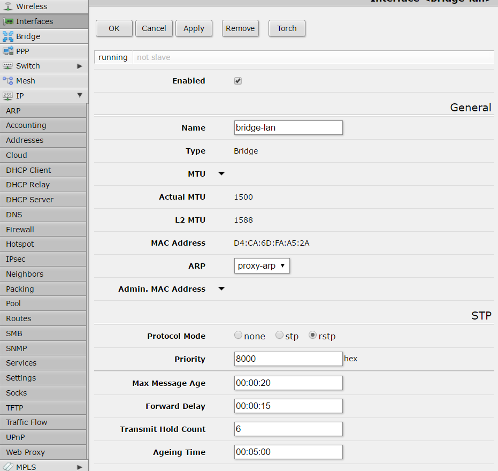498x471 pixels.
Task: Click the PPP icon in sidebar
Action: [x=8, y=51]
